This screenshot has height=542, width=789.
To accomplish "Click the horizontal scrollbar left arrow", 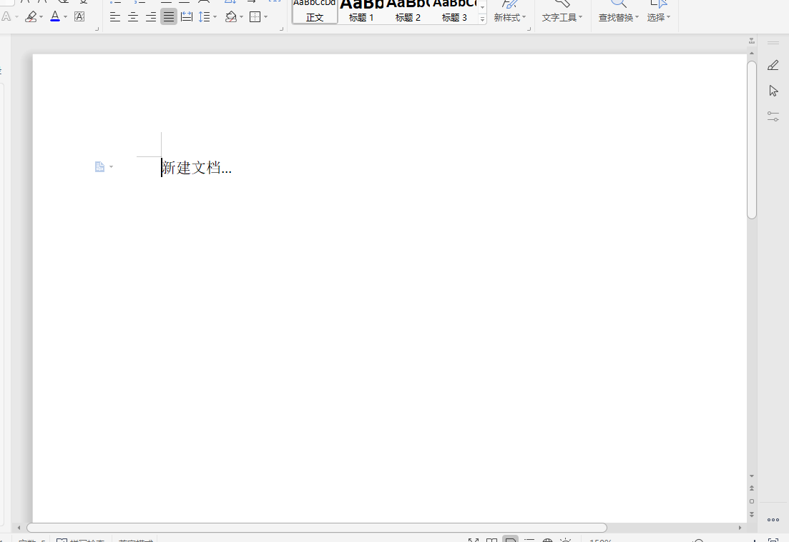I will (19, 528).
